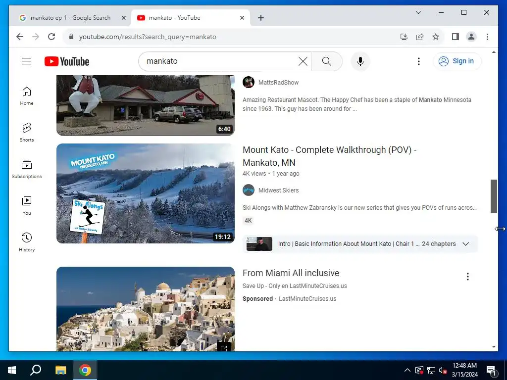Click scrollbar up arrow

coord(494,52)
